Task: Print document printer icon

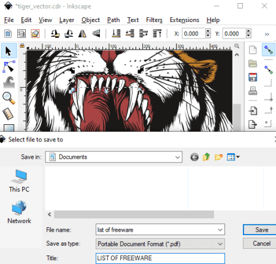Action: [253, 91]
